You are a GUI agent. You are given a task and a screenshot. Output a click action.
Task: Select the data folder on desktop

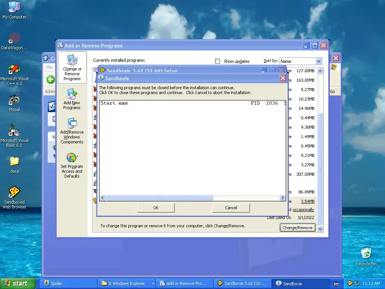click(x=14, y=165)
